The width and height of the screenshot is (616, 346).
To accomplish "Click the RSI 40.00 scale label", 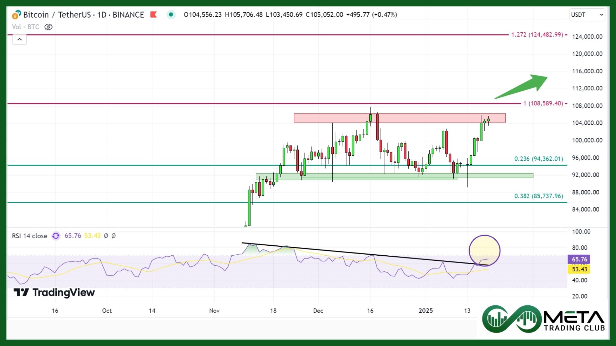I will click(x=580, y=280).
